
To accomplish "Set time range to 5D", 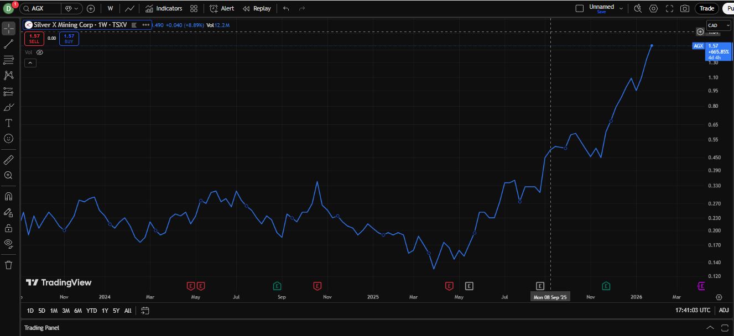I will (42, 311).
